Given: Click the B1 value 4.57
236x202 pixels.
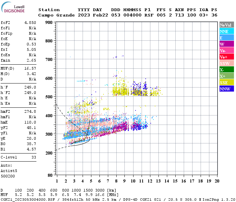Looking at the screenshot, I should point(31,149).
